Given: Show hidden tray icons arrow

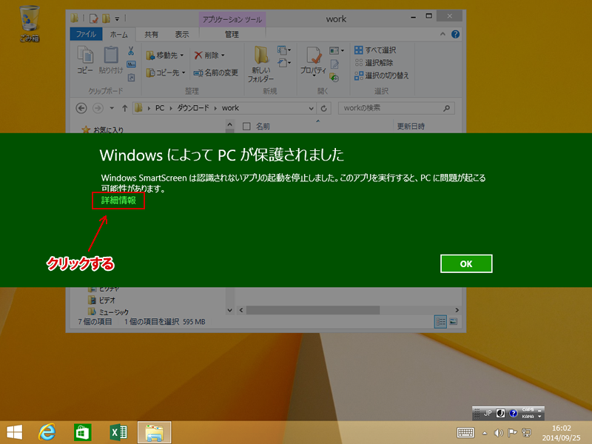Looking at the screenshot, I should (x=485, y=433).
